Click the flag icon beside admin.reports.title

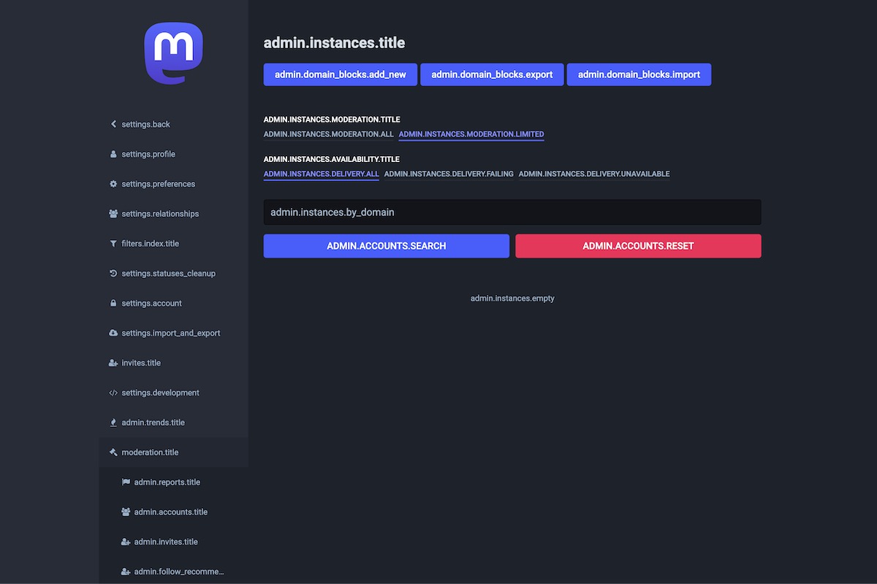coord(126,482)
